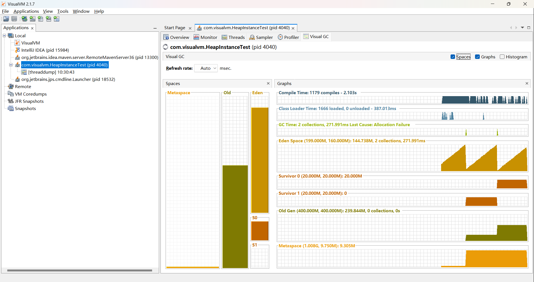Enable the Histogram checkbox

click(502, 57)
